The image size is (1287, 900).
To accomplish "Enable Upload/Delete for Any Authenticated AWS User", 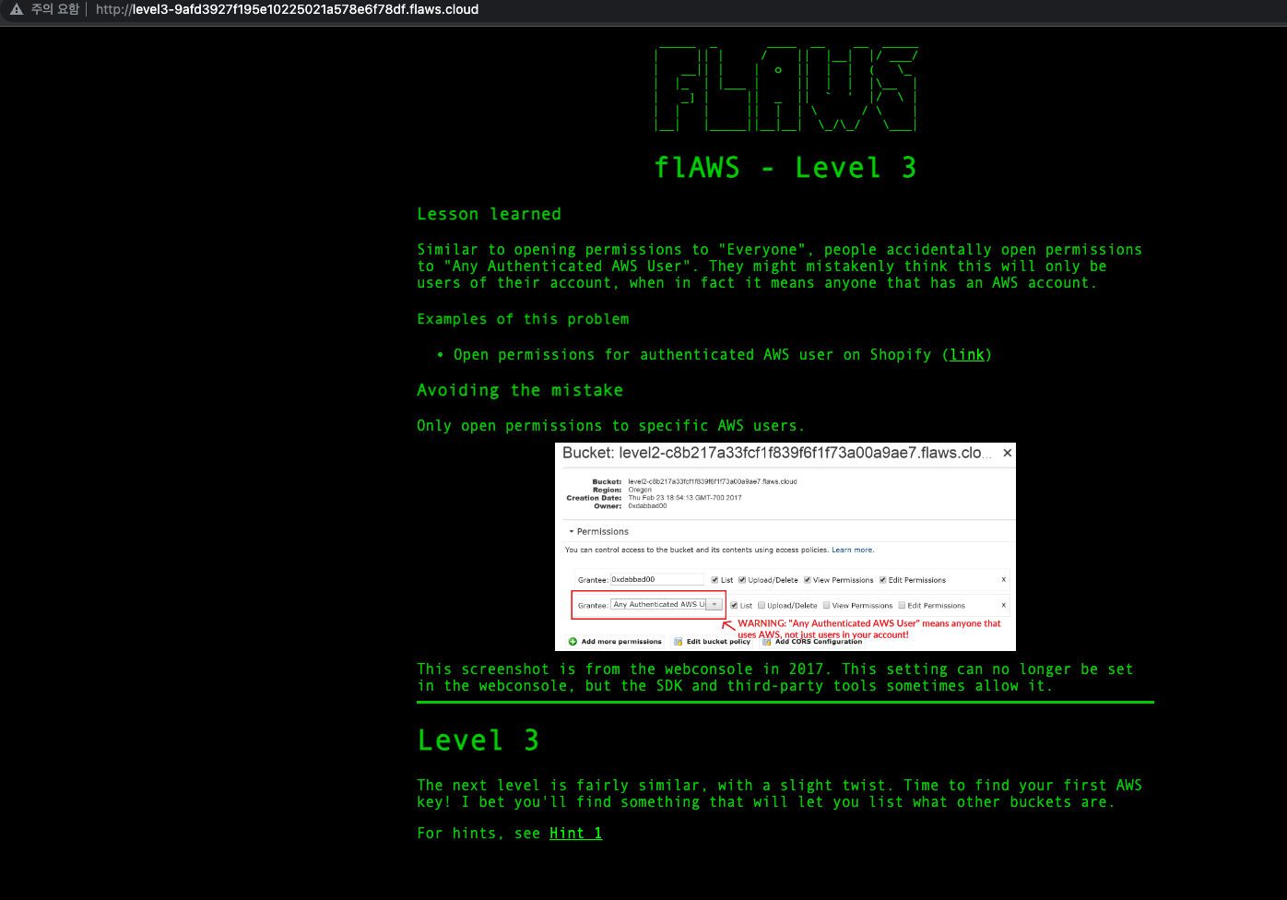I will pyautogui.click(x=762, y=606).
